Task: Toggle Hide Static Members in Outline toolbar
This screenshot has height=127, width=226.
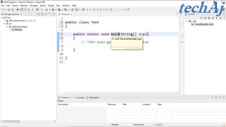Action: [x=213, y=18]
